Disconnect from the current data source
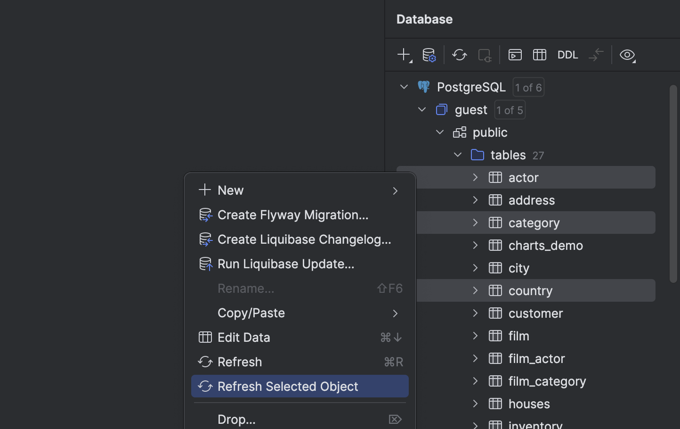 coord(484,55)
